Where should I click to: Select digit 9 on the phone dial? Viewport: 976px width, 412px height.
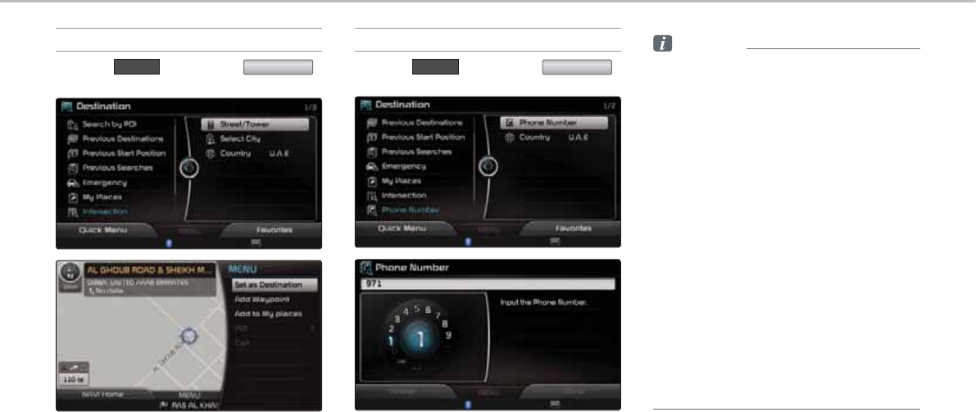pos(447,336)
